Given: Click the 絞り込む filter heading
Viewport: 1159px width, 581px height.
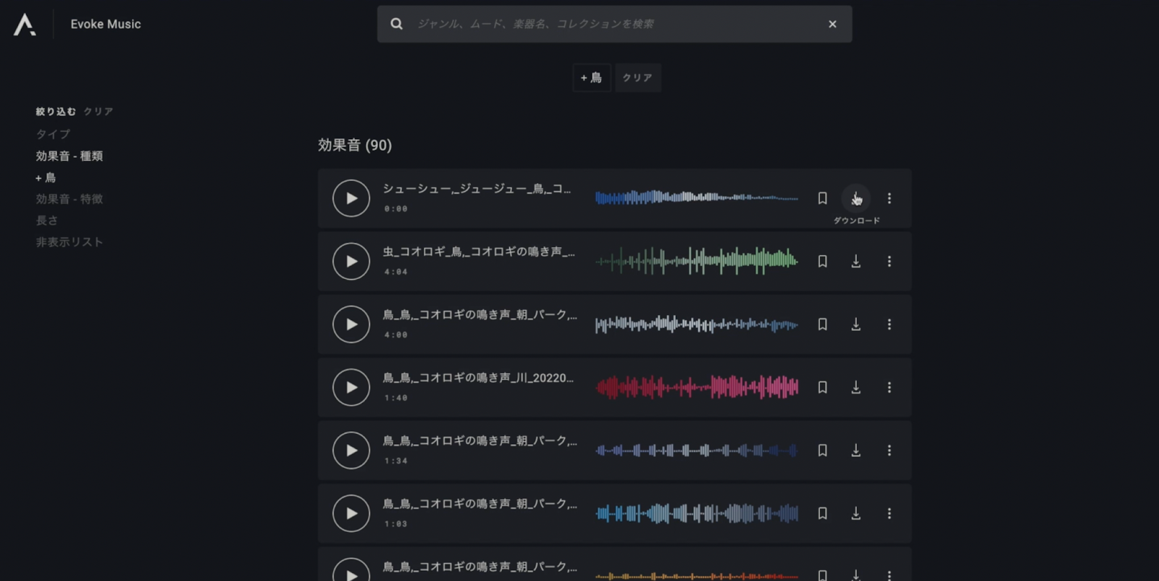Looking at the screenshot, I should [x=56, y=112].
